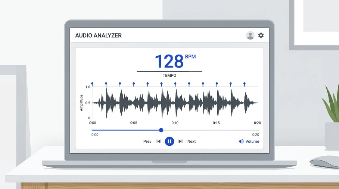Screen dimensions: 339x189
Task: Click the speaker volume icon
Action: [241, 142]
